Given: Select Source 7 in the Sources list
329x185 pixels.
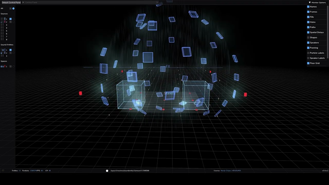Looking at the screenshot, I should pos(6,36).
